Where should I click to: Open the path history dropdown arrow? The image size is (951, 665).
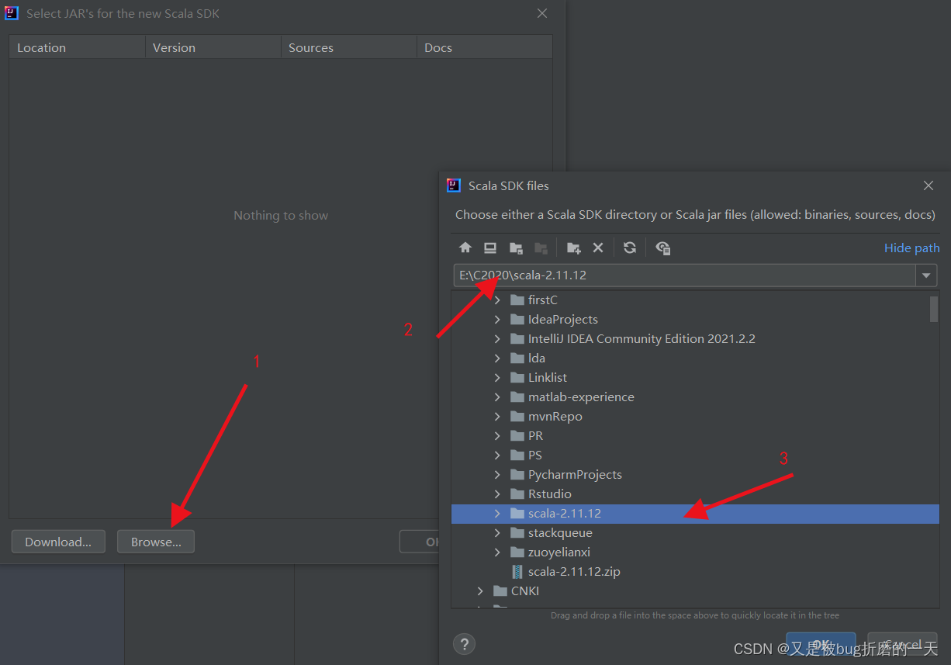click(926, 275)
